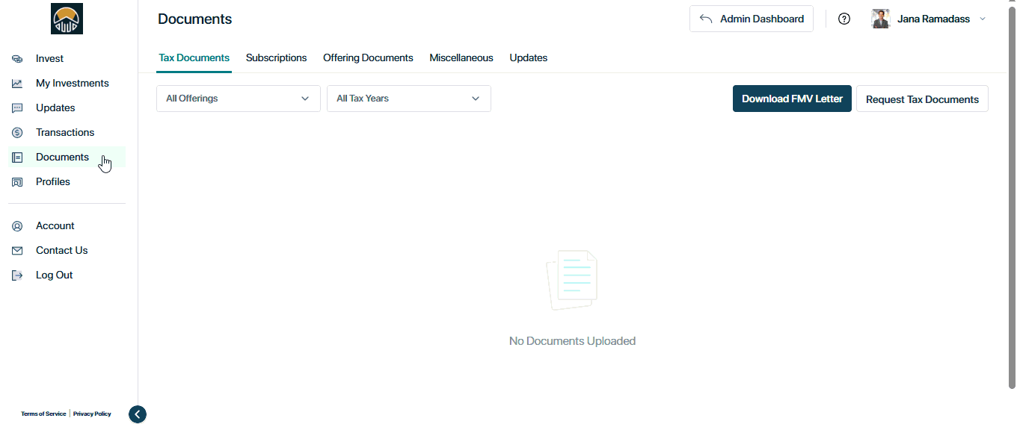Viewport: 1017px width, 424px height.
Task: Switch to the Updates tab
Action: (529, 57)
